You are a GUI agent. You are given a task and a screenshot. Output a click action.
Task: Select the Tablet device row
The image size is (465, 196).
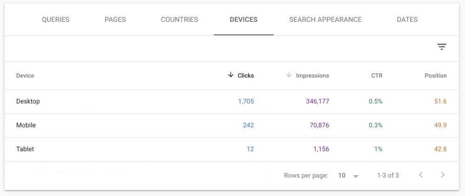(x=25, y=150)
